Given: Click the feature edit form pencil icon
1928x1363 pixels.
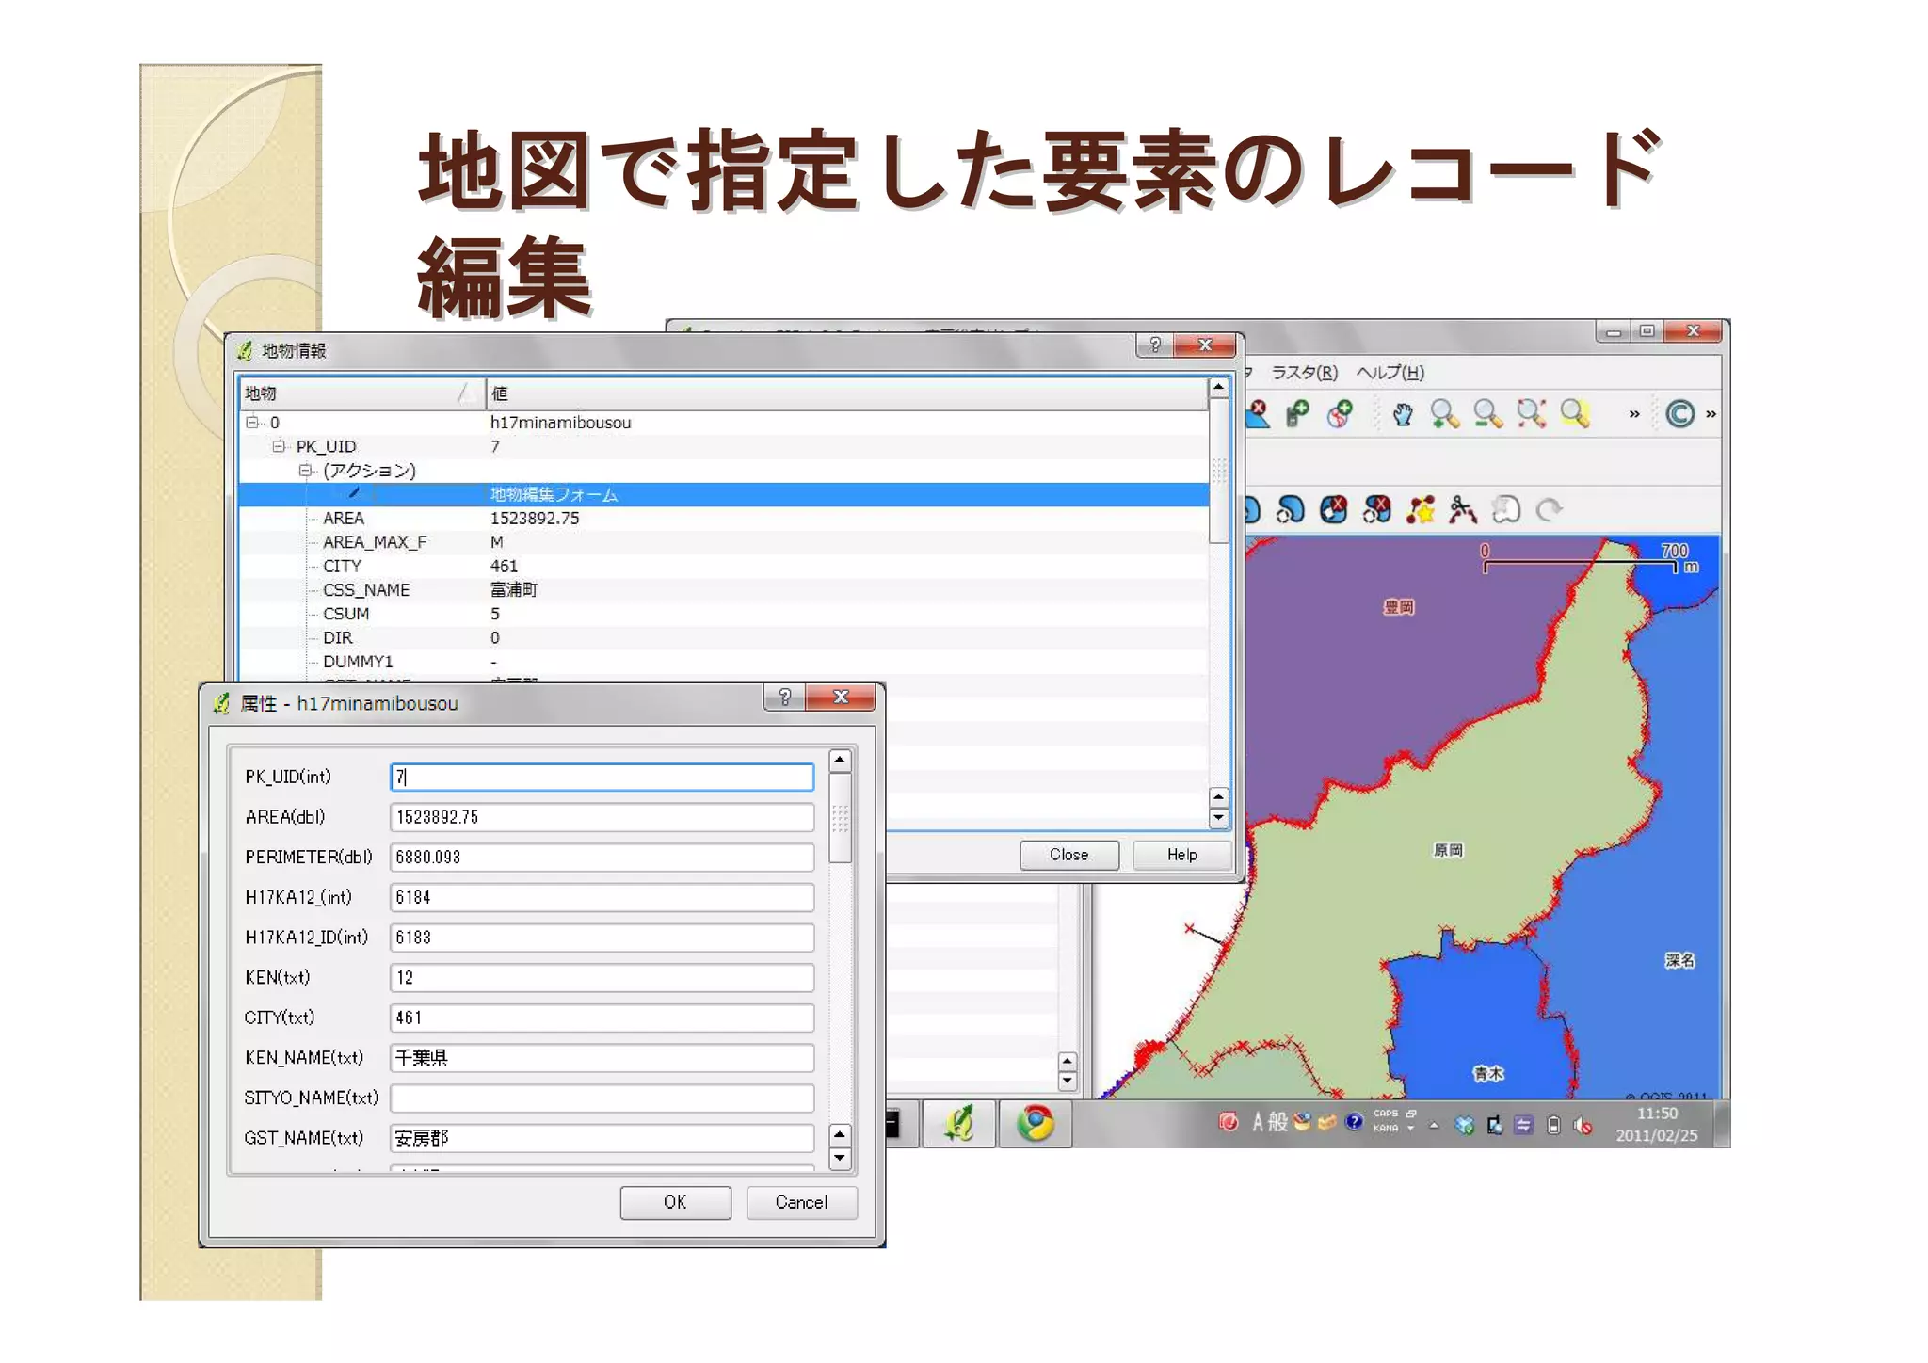Looking at the screenshot, I should click(x=354, y=494).
